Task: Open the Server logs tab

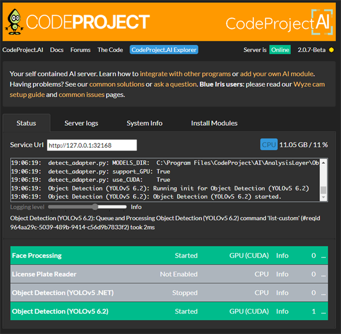Action: 81,123
